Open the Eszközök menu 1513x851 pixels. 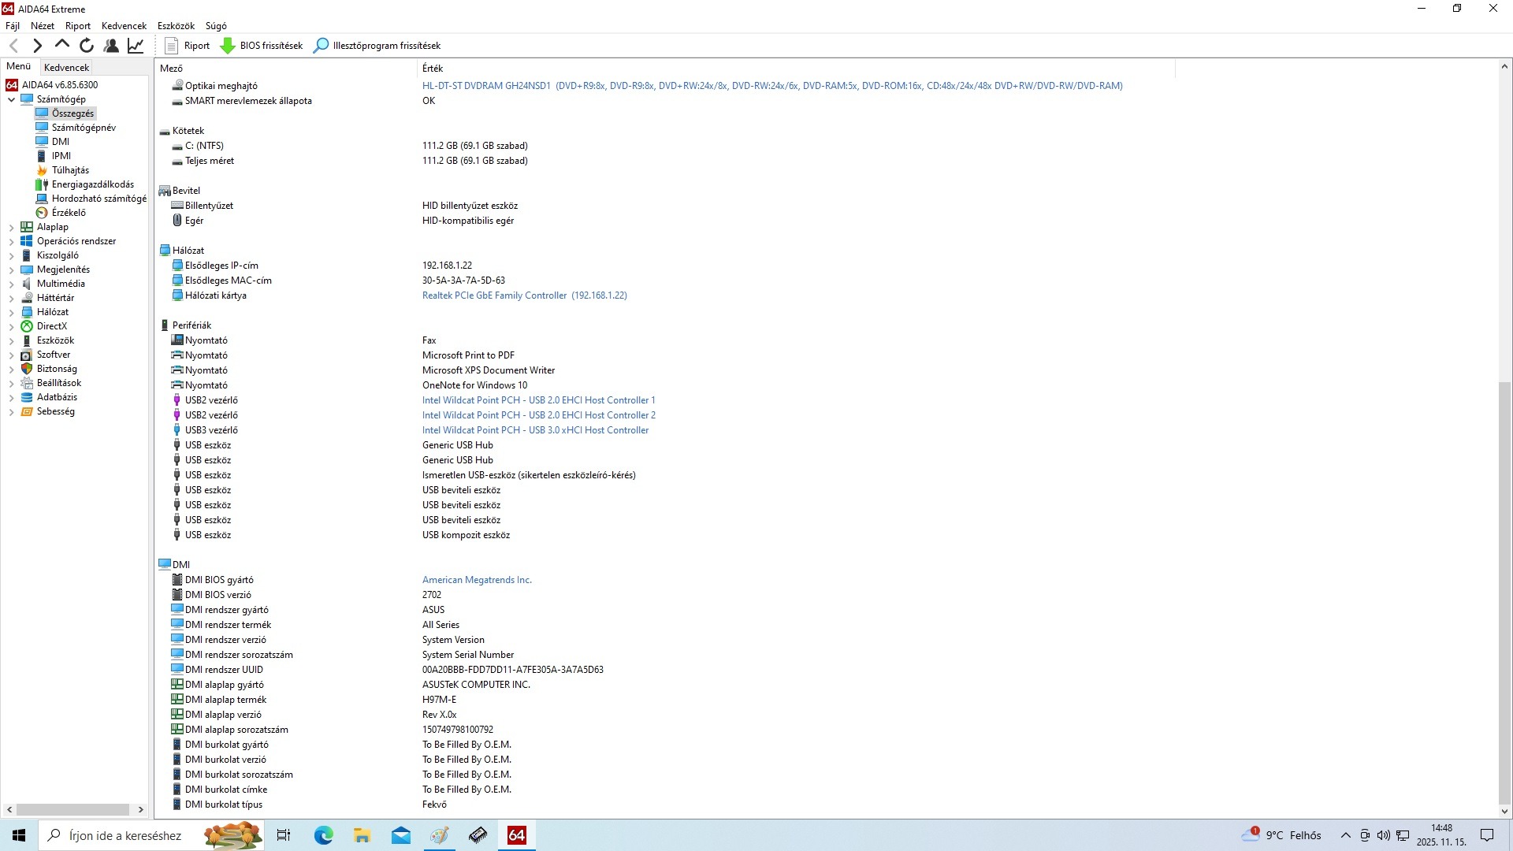[176, 26]
